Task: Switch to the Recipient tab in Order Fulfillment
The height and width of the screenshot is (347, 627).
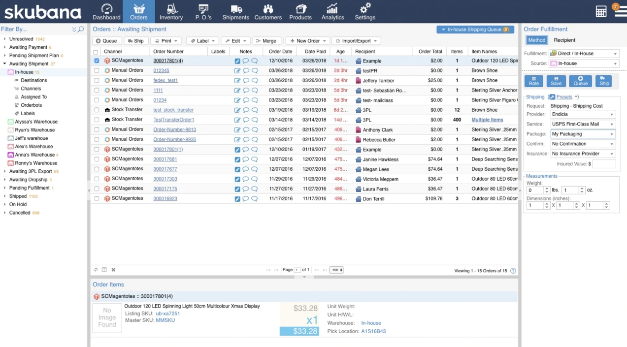Action: [564, 40]
